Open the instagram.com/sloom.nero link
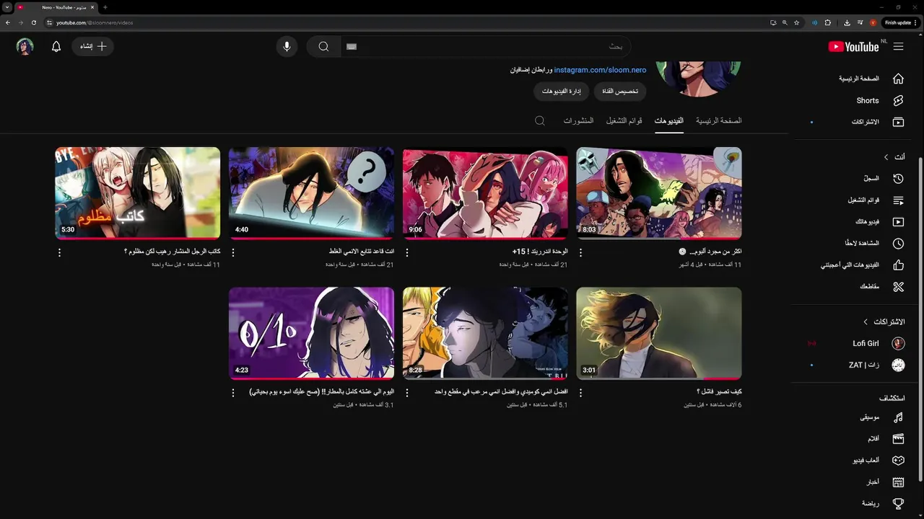The width and height of the screenshot is (924, 519). coord(600,70)
